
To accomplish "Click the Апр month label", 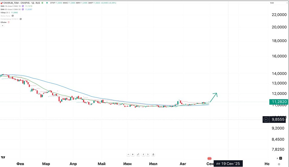I will tap(73, 164).
